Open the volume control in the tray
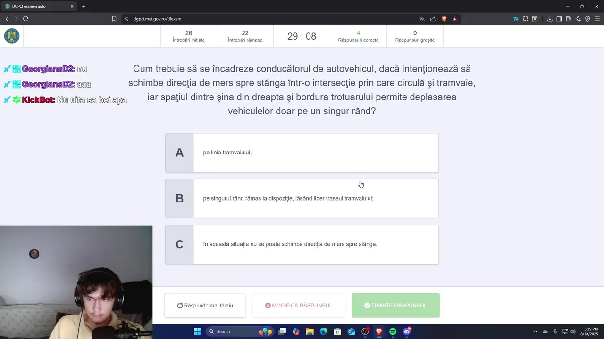Image resolution: width=604 pixels, height=339 pixels. (573, 331)
